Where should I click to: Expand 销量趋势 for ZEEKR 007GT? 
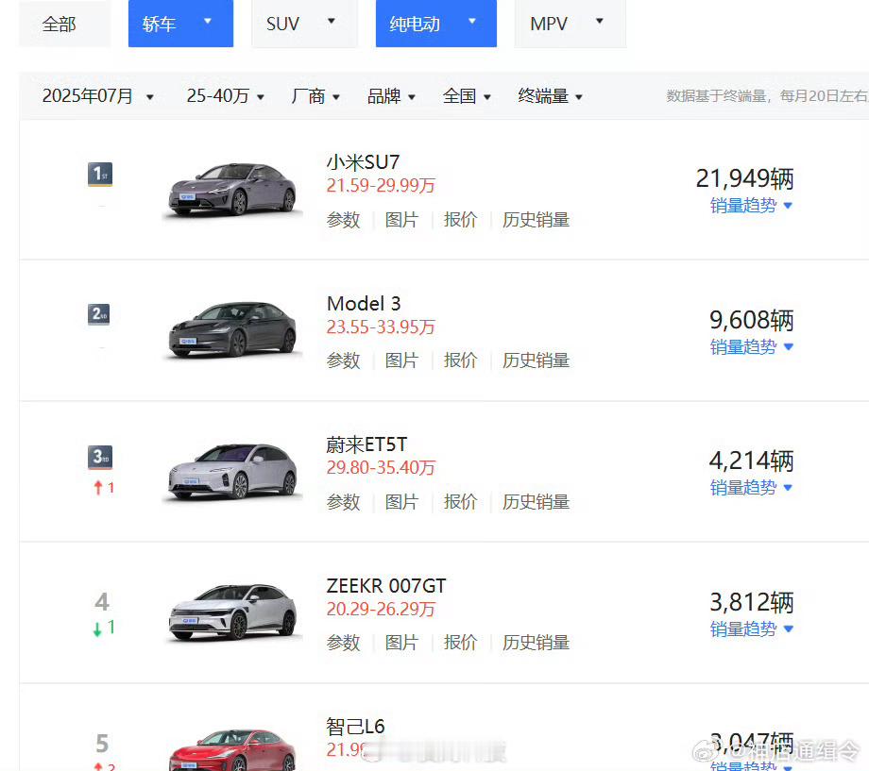[x=751, y=629]
